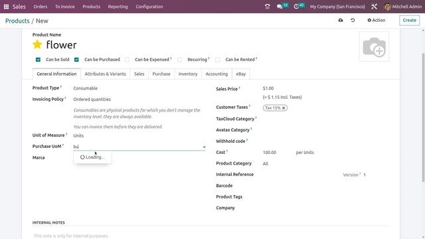Click the Avatax Category field

tap(326, 130)
